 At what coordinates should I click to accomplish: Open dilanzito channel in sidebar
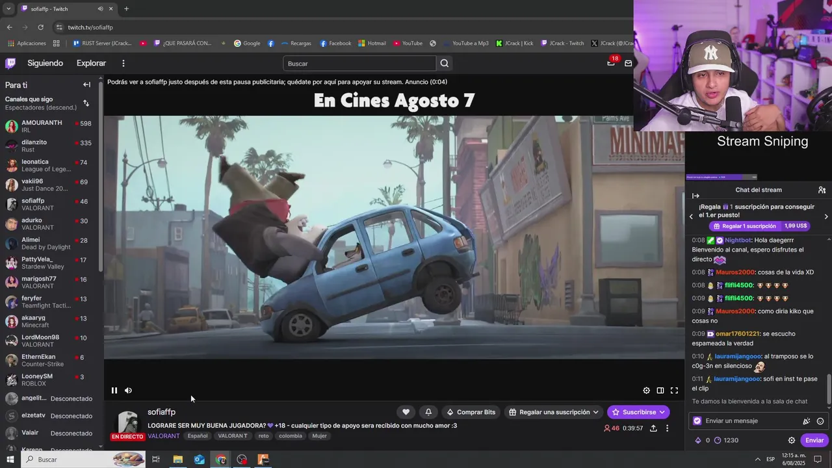click(x=49, y=146)
